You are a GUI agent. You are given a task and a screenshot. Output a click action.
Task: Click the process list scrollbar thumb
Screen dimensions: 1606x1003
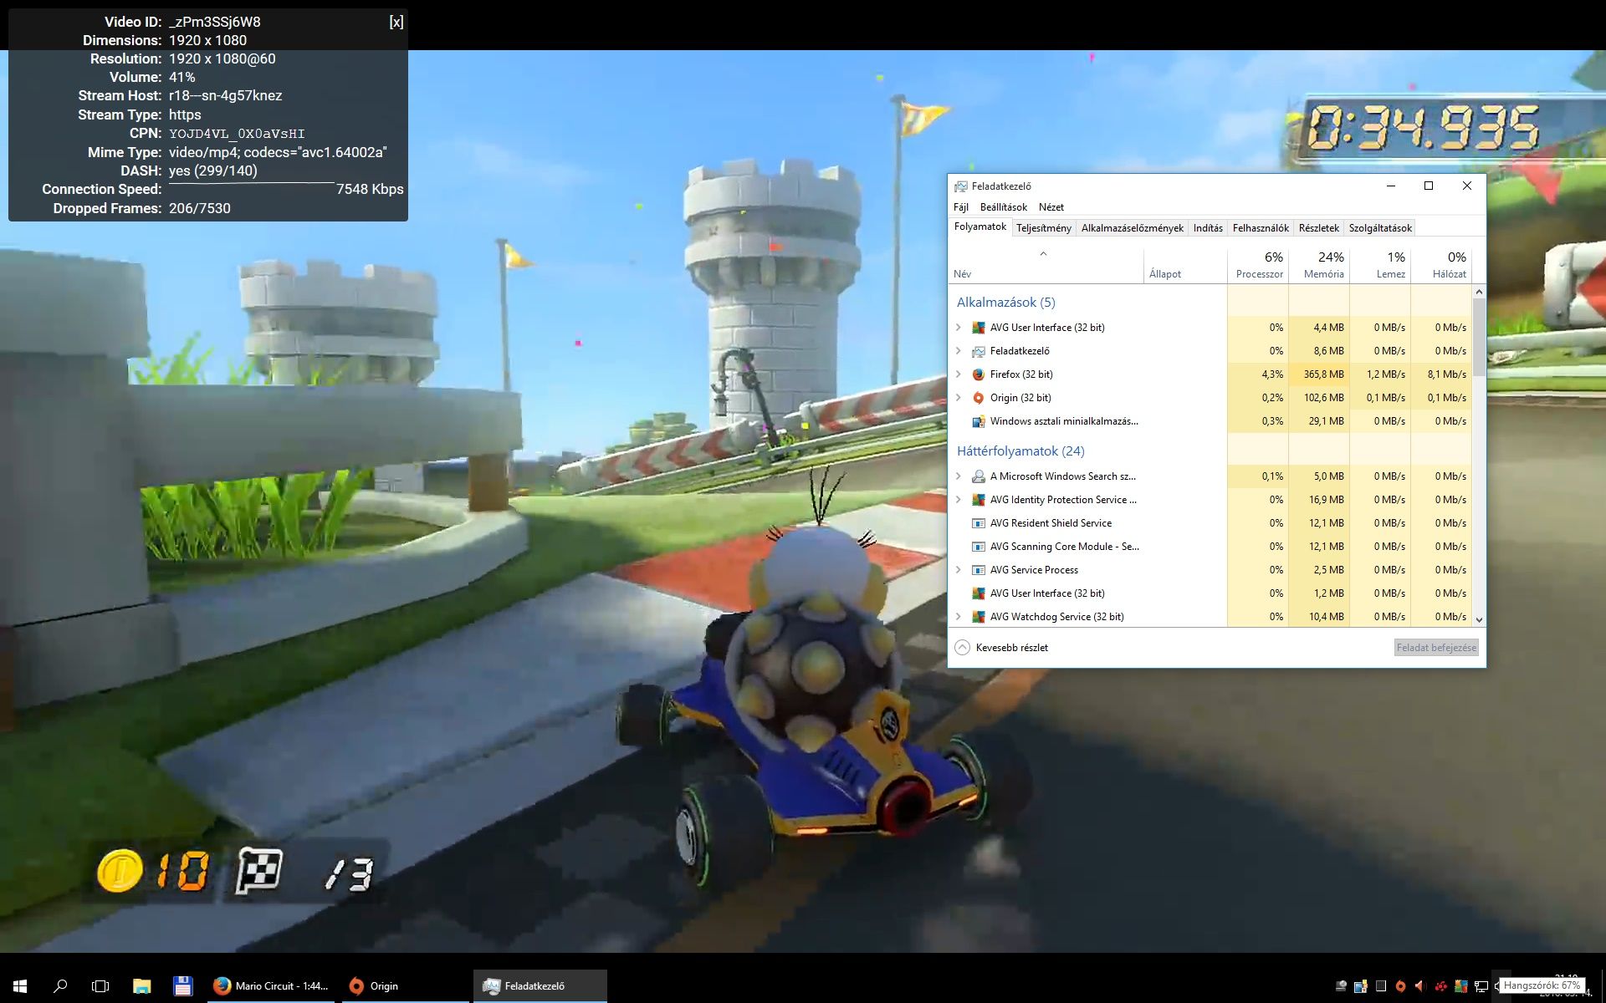point(1479,337)
